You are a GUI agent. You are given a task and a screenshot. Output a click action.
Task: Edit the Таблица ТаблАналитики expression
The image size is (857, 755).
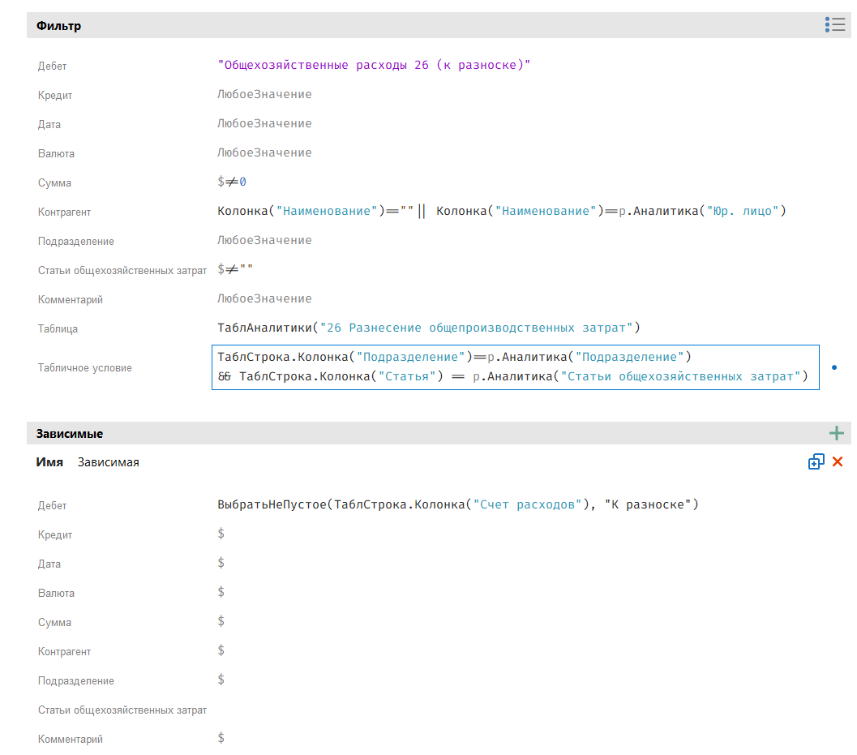click(428, 328)
